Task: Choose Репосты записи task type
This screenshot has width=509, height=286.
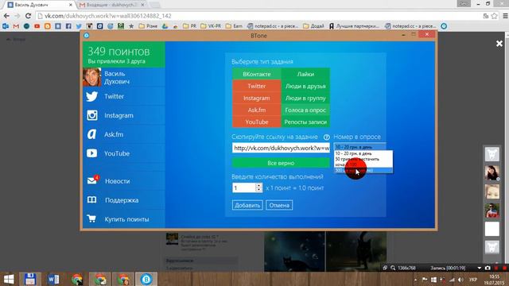Action: coord(305,122)
